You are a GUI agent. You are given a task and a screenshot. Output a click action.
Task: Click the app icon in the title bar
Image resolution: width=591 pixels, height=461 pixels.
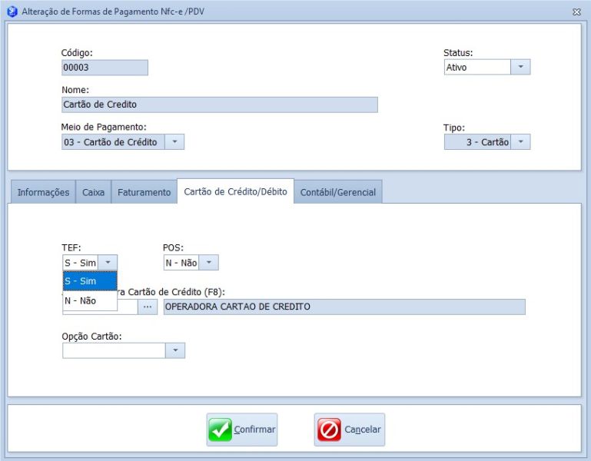[x=12, y=12]
